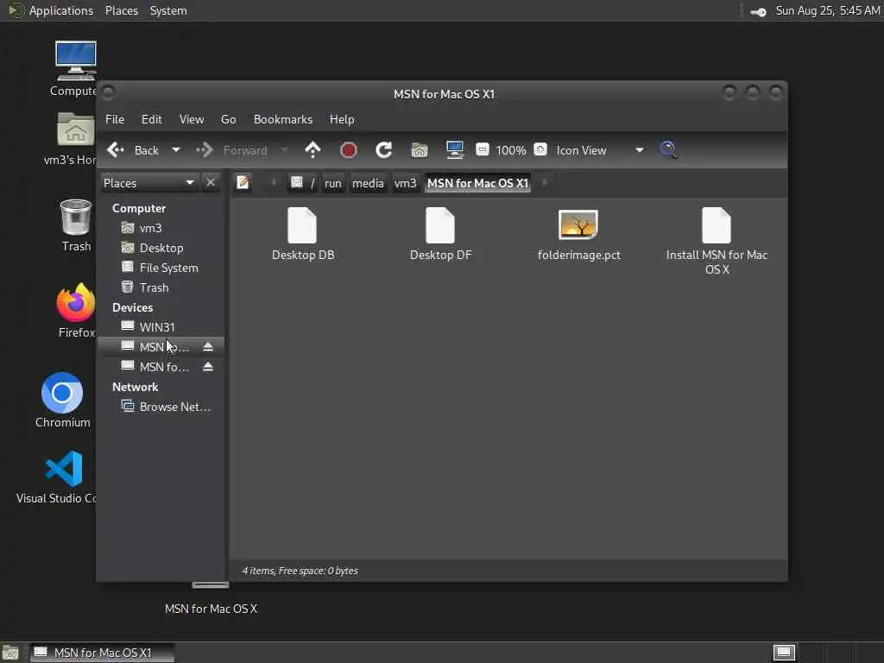Go to Home folder toolbar icon
884x663 pixels.
point(420,150)
